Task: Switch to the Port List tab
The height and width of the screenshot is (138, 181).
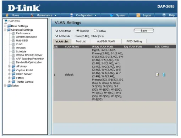Action: pyautogui.click(x=81, y=41)
